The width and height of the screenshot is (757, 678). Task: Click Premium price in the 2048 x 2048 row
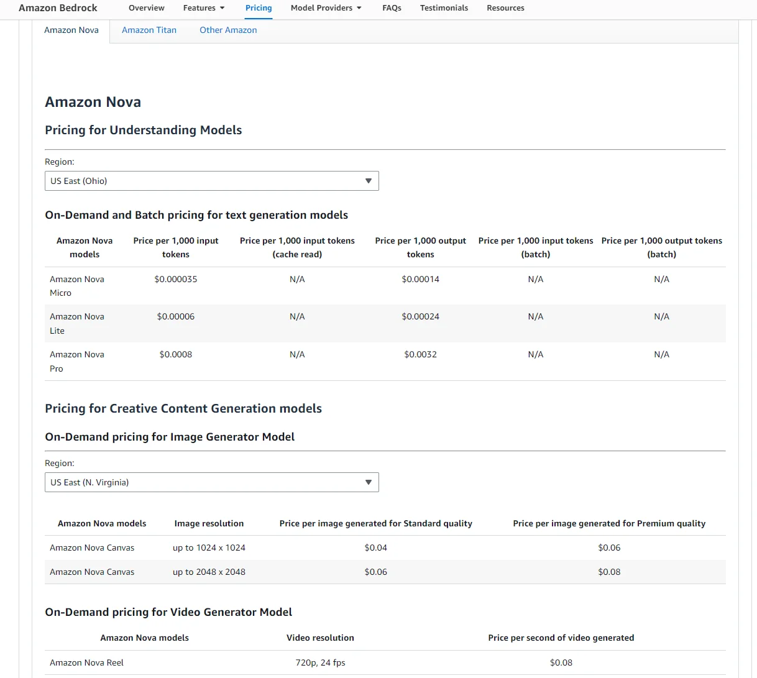pos(609,572)
